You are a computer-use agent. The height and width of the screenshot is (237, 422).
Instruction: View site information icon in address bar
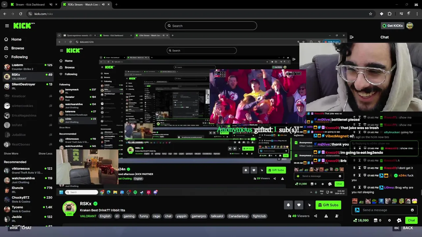(30, 14)
